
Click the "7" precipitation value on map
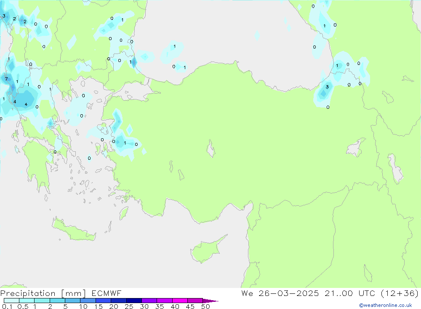pos(6,79)
